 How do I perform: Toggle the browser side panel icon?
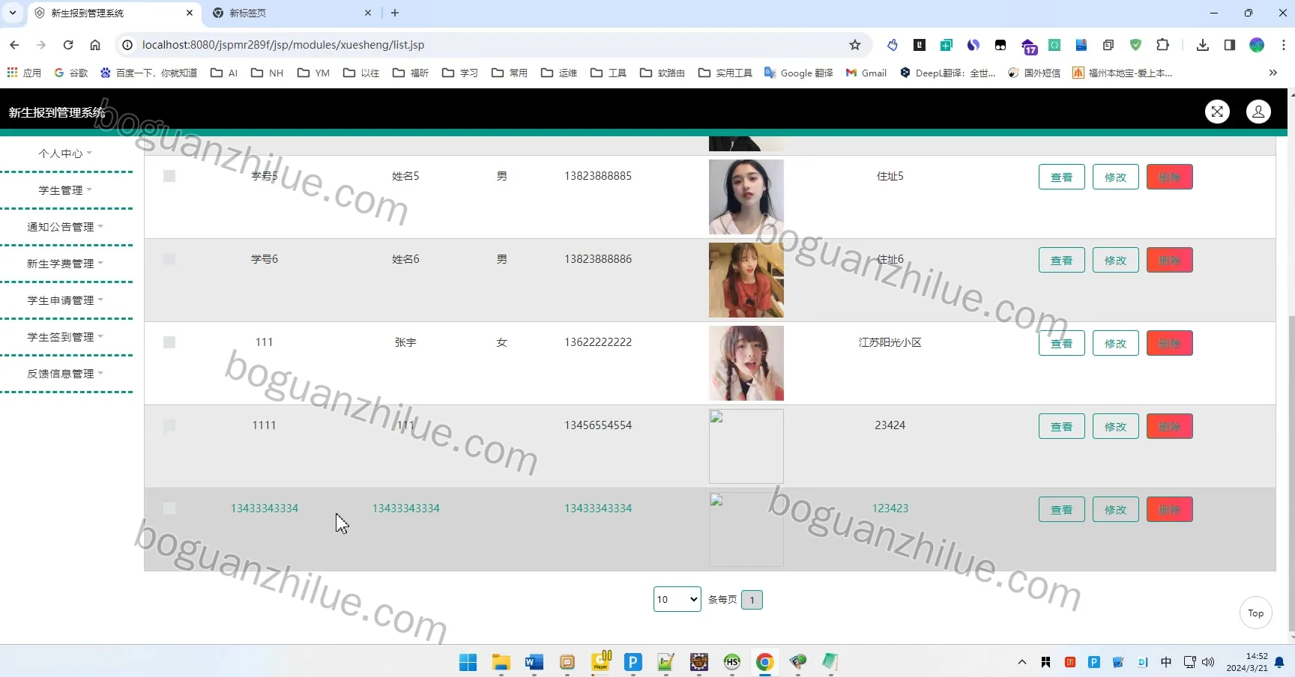1230,45
